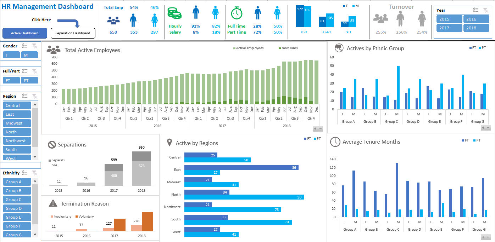Click the down chevron in the Ethnicity slicer
Viewport: 495px width, 242px height.
pyautogui.click(x=34, y=234)
